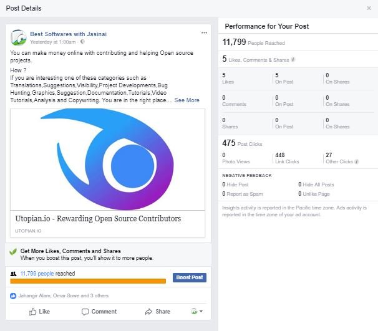Open Utopian.io - Rewarding Open Source Contributors title
The height and width of the screenshot is (331, 378).
(x=98, y=219)
